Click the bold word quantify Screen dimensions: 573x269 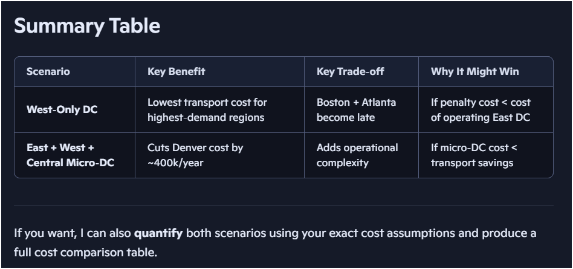coord(158,233)
